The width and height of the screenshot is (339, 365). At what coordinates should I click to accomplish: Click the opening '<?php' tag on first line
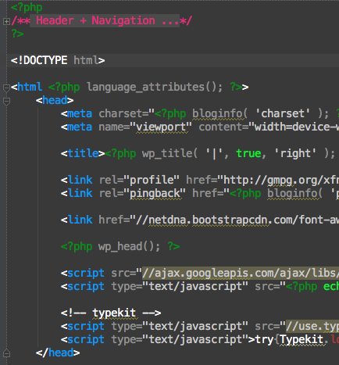click(27, 8)
